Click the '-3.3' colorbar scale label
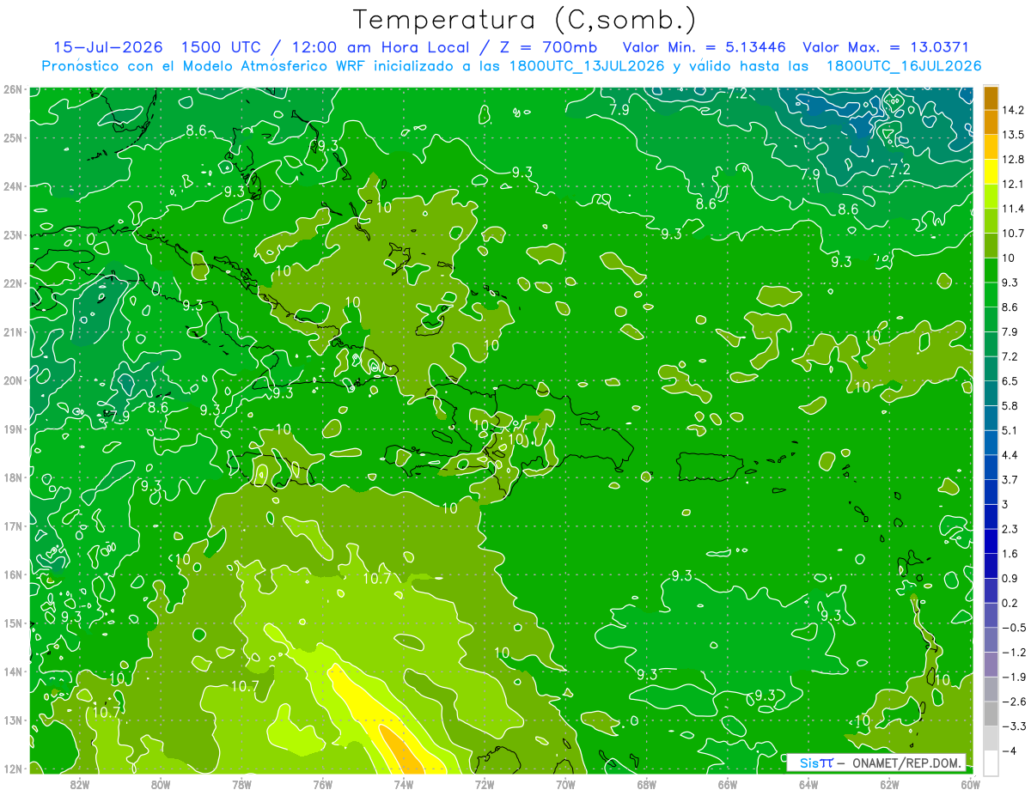Screen dimensions: 1031x796 tap(1015, 726)
